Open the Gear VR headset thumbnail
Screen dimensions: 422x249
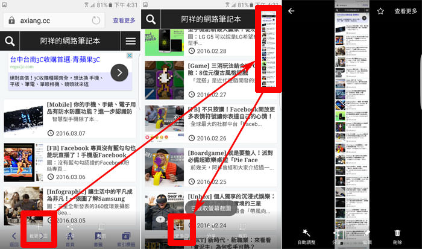click(x=164, y=211)
